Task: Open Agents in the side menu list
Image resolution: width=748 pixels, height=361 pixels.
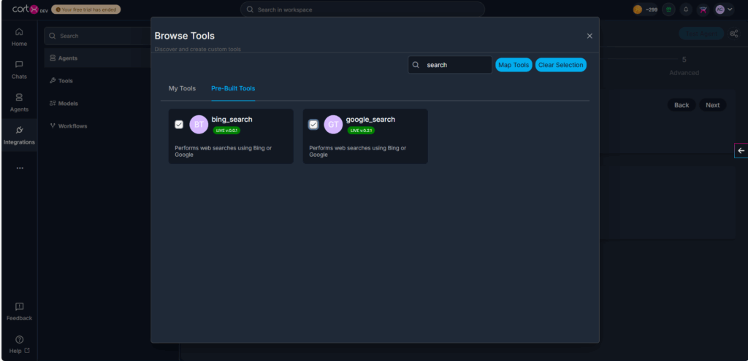Action: click(x=98, y=58)
